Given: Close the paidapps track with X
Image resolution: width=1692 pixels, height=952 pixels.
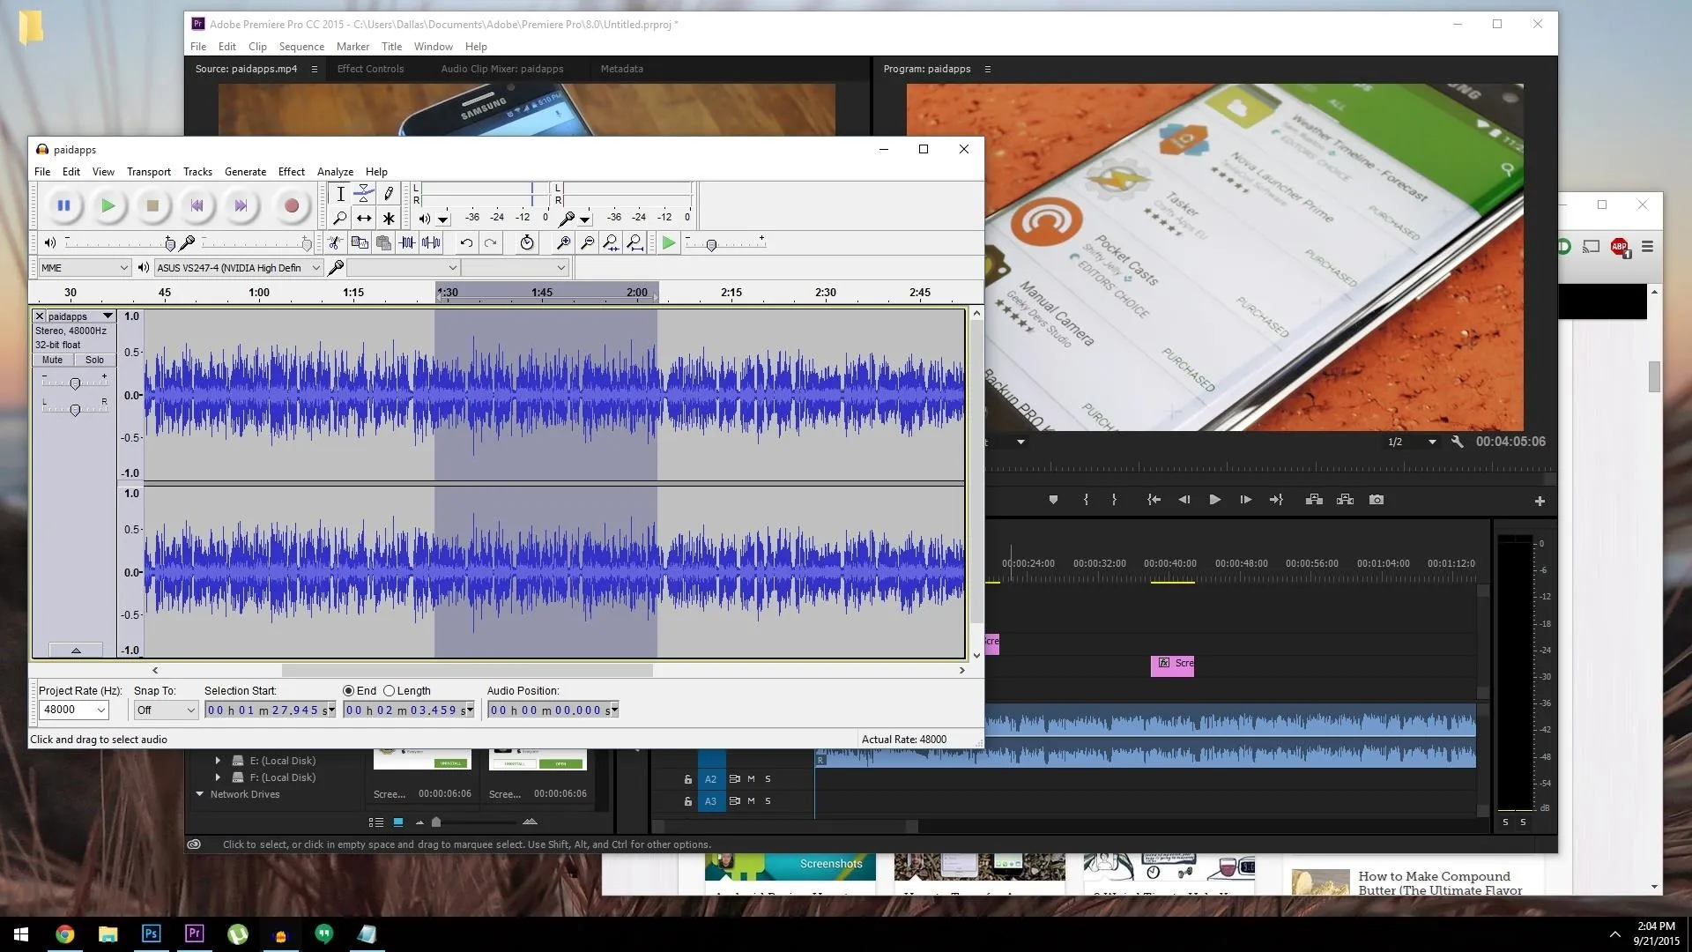Looking at the screenshot, I should [x=39, y=316].
